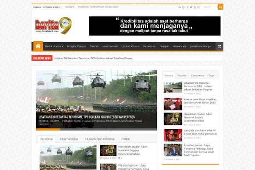255x170 pixels.
Task: Switch to the Tags tab
Action: (x=211, y=76)
